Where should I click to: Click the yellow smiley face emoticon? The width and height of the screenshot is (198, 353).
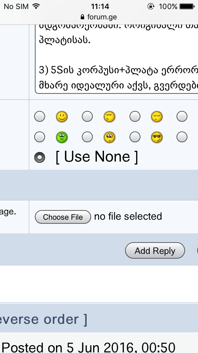(x=62, y=117)
